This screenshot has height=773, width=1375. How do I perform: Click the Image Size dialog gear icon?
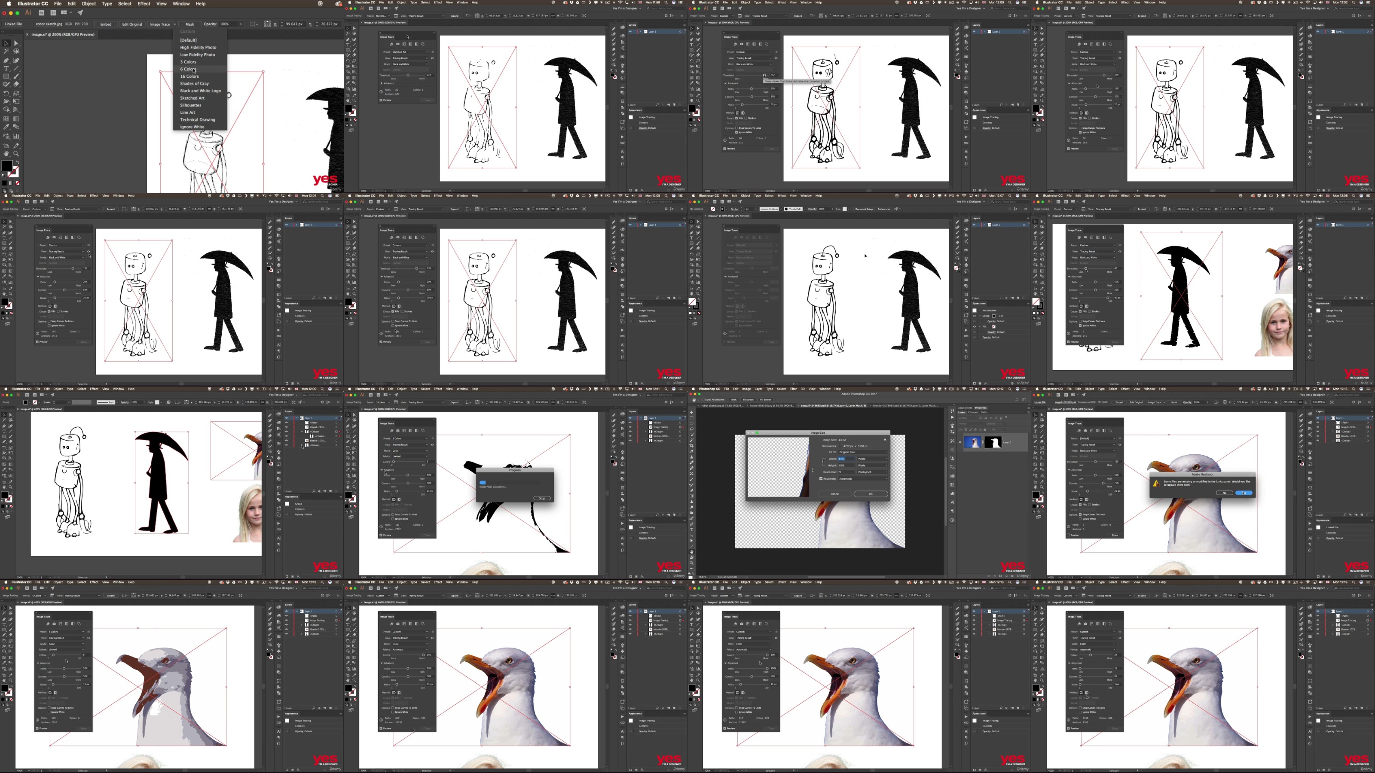coord(885,440)
